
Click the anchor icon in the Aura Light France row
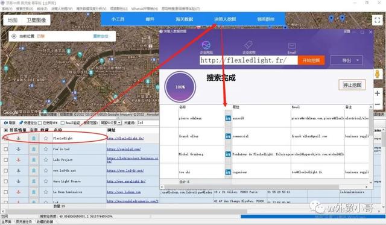(x=18, y=181)
